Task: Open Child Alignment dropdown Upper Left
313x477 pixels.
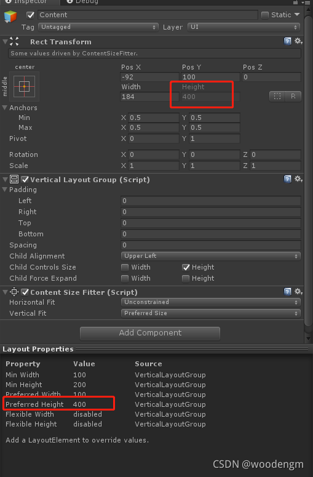Action: point(210,256)
